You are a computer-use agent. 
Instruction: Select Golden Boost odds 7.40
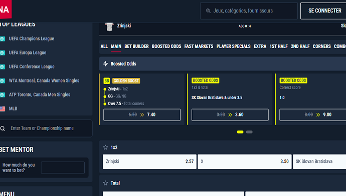(142, 114)
